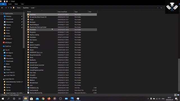The width and height of the screenshot is (180, 101).
Task: Open Music under This PC
Action: pyautogui.click(x=8, y=64)
